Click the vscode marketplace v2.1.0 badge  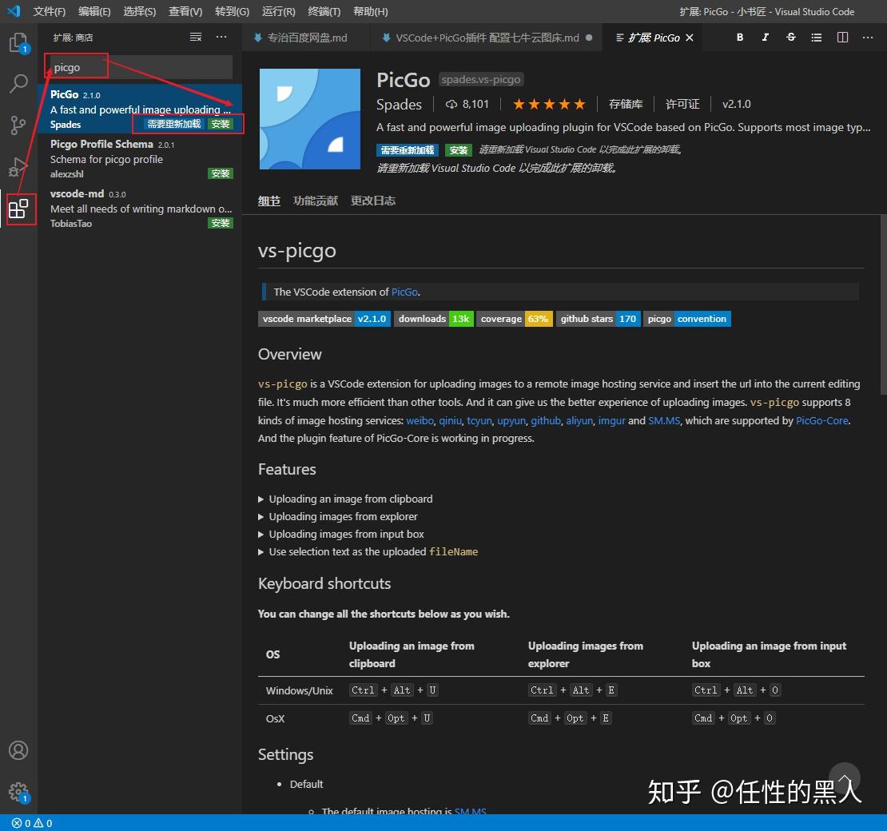(324, 319)
